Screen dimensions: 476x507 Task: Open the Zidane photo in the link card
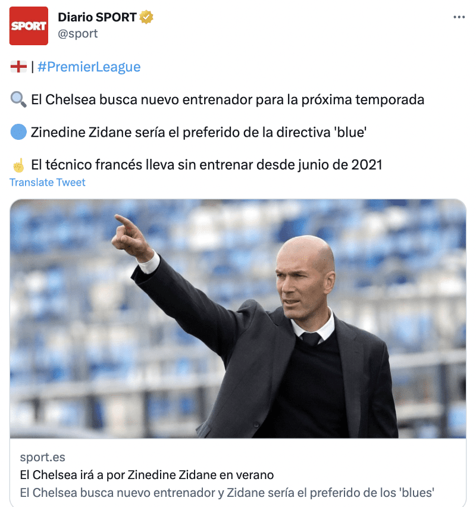(238, 319)
